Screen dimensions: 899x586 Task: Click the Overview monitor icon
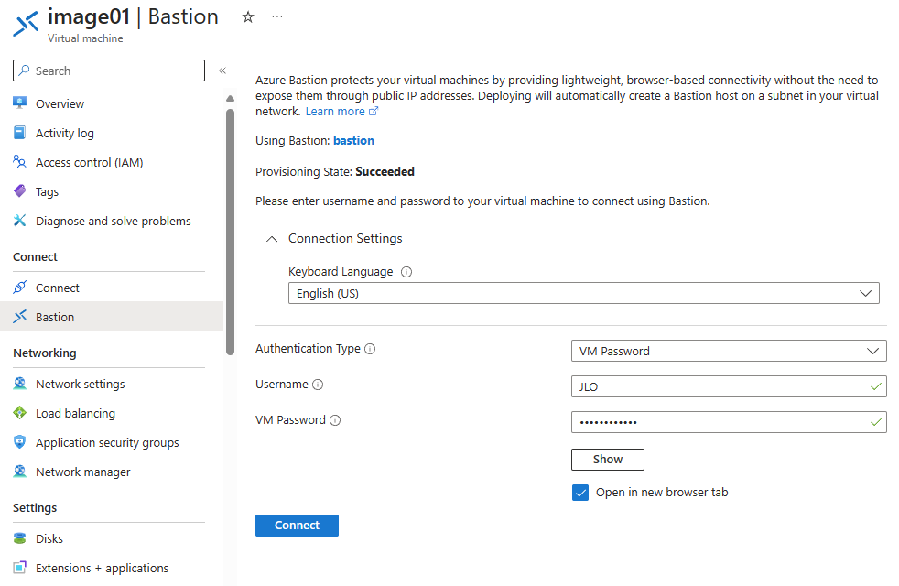point(19,103)
